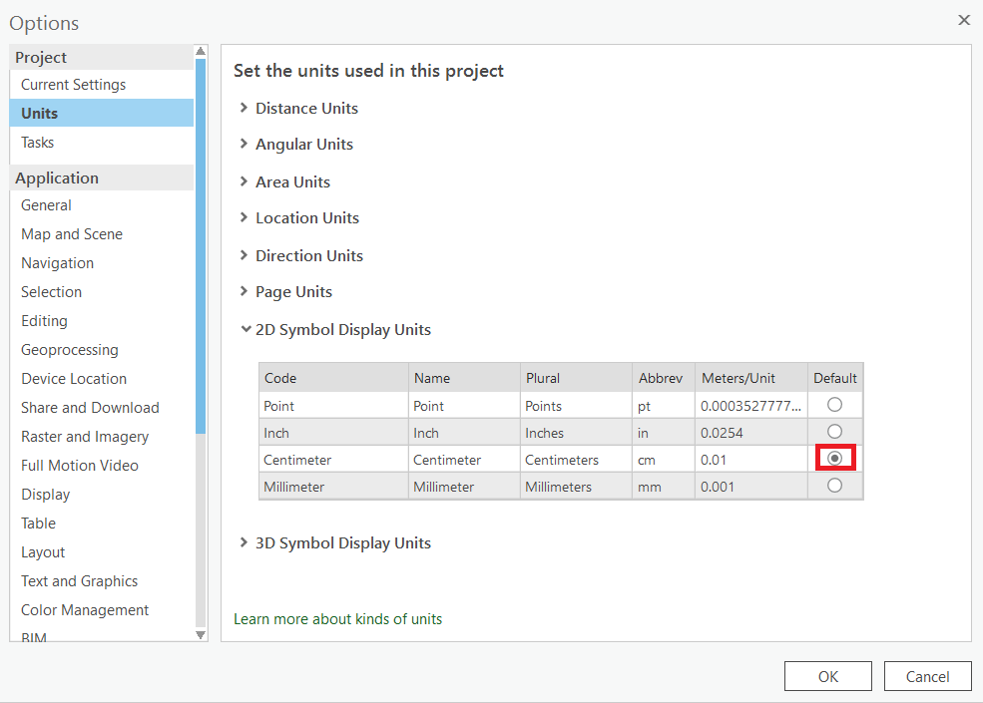Open the Color Management settings
This screenshot has width=983, height=703.
(85, 609)
